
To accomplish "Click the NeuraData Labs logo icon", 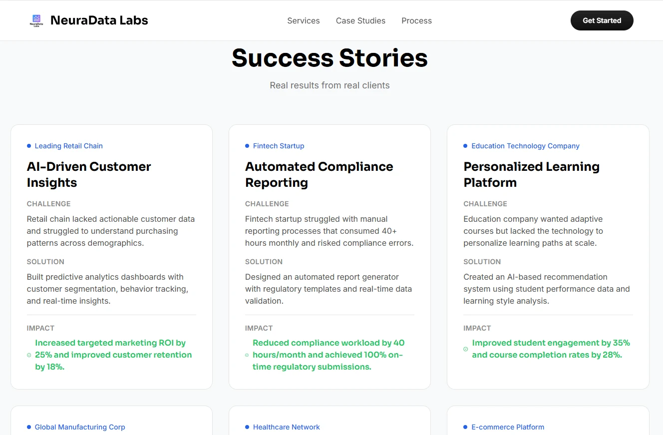I will pyautogui.click(x=36, y=20).
